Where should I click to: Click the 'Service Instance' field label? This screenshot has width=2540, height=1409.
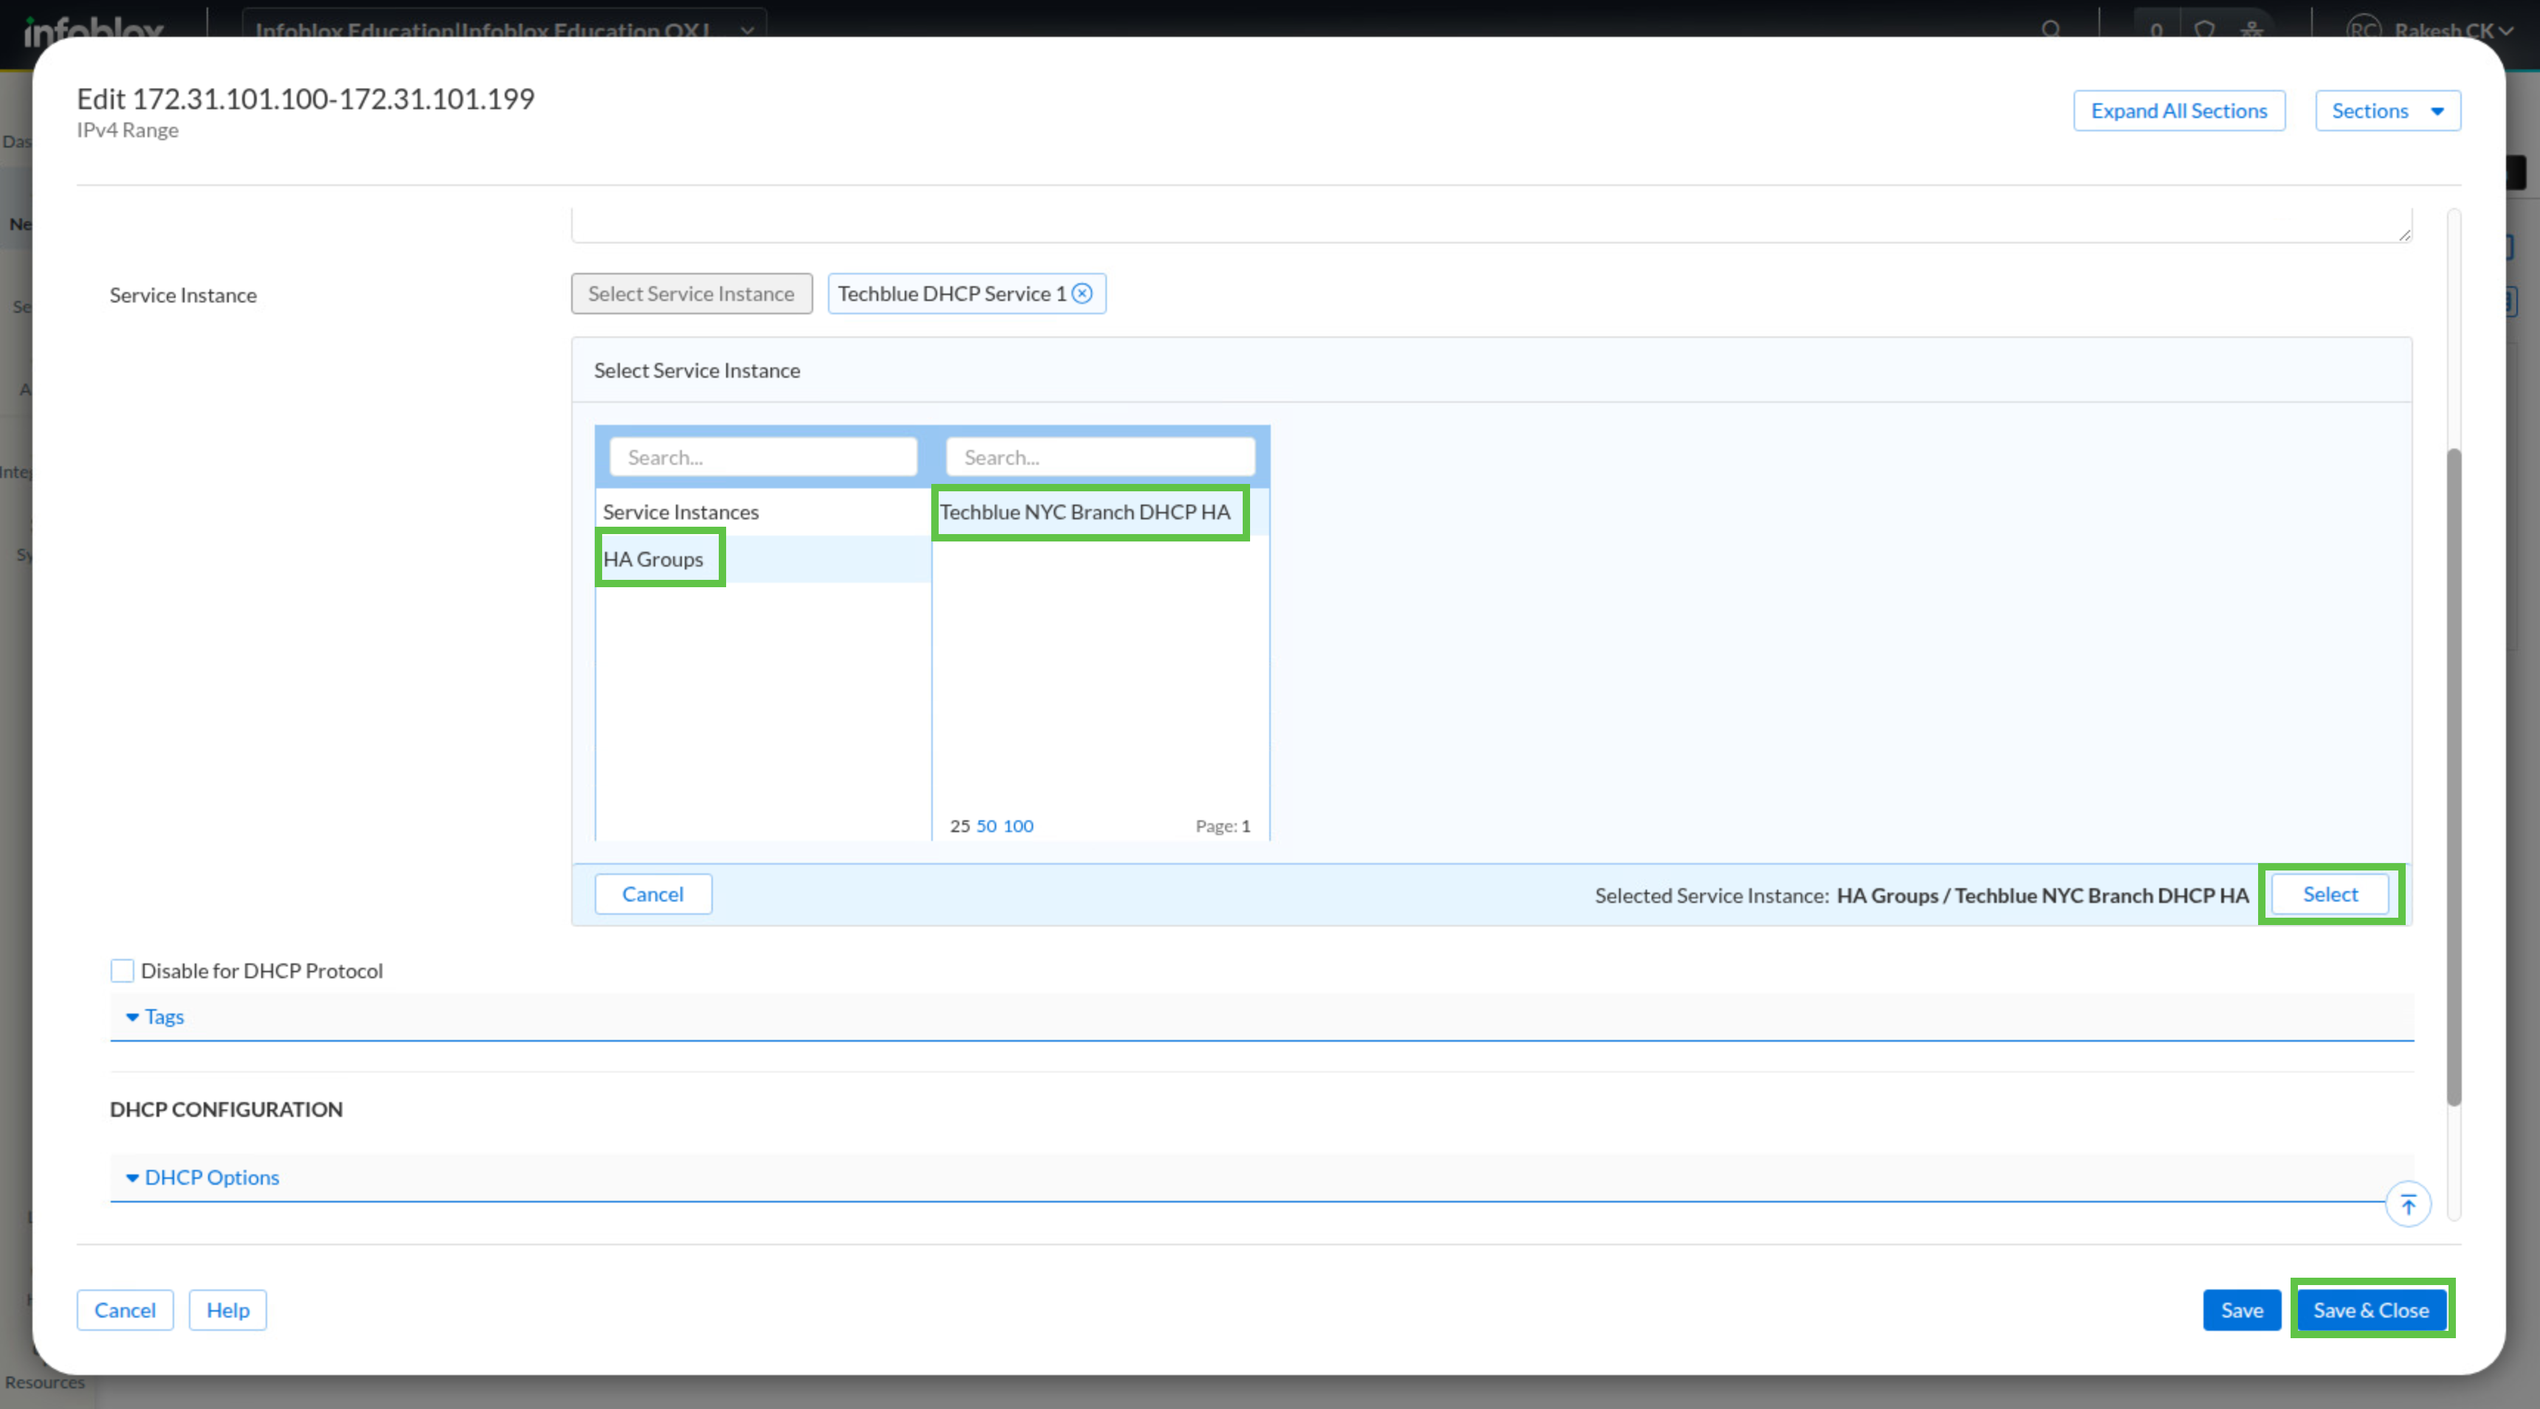click(182, 295)
